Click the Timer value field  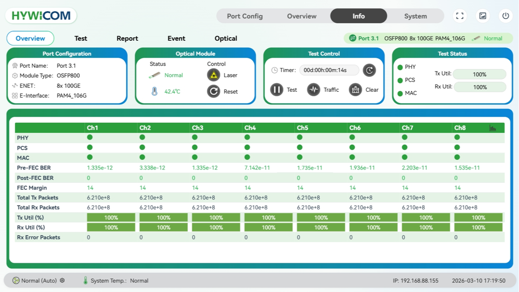click(x=329, y=70)
